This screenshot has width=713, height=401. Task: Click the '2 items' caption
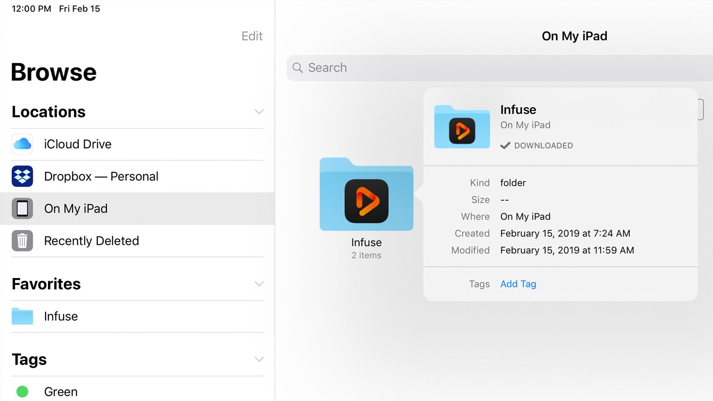pyautogui.click(x=366, y=255)
